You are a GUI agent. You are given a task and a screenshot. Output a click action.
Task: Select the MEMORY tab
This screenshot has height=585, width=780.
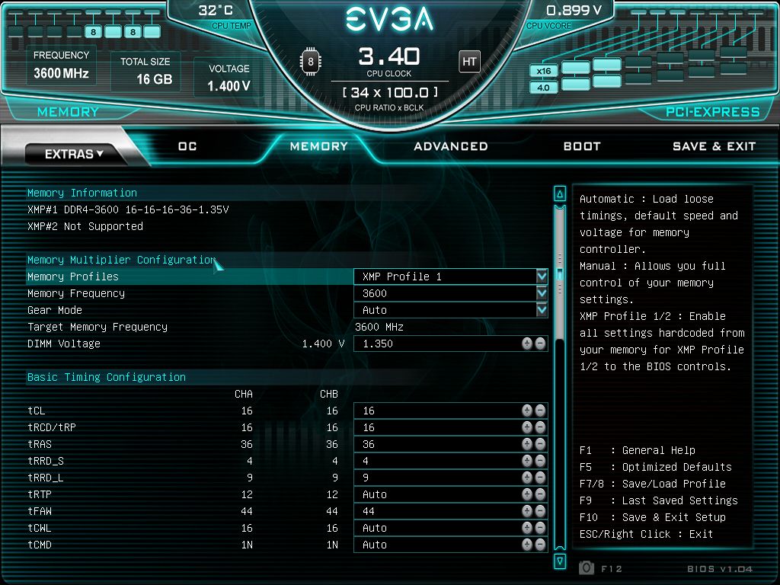coord(319,146)
